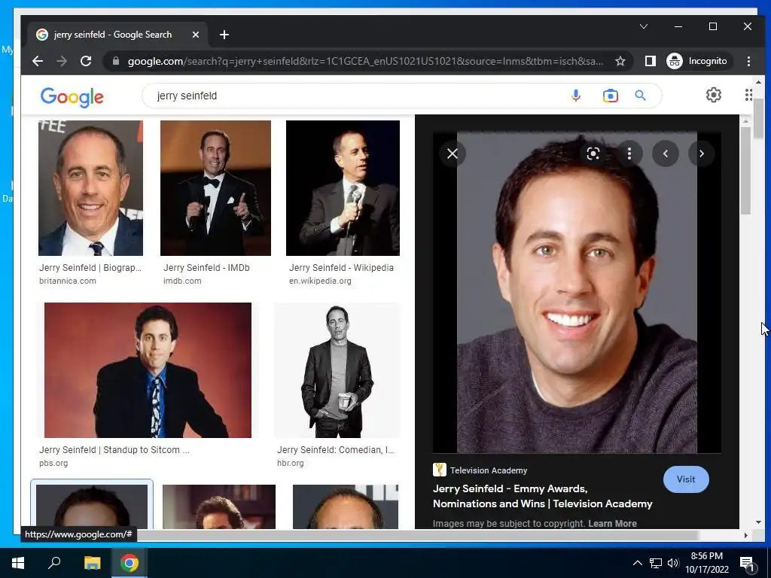Open the Emmy Awards Television Academy title
Viewport: 771px width, 578px height.
click(x=542, y=496)
